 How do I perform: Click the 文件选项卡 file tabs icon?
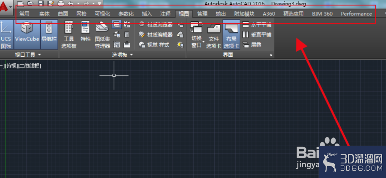tap(214, 35)
